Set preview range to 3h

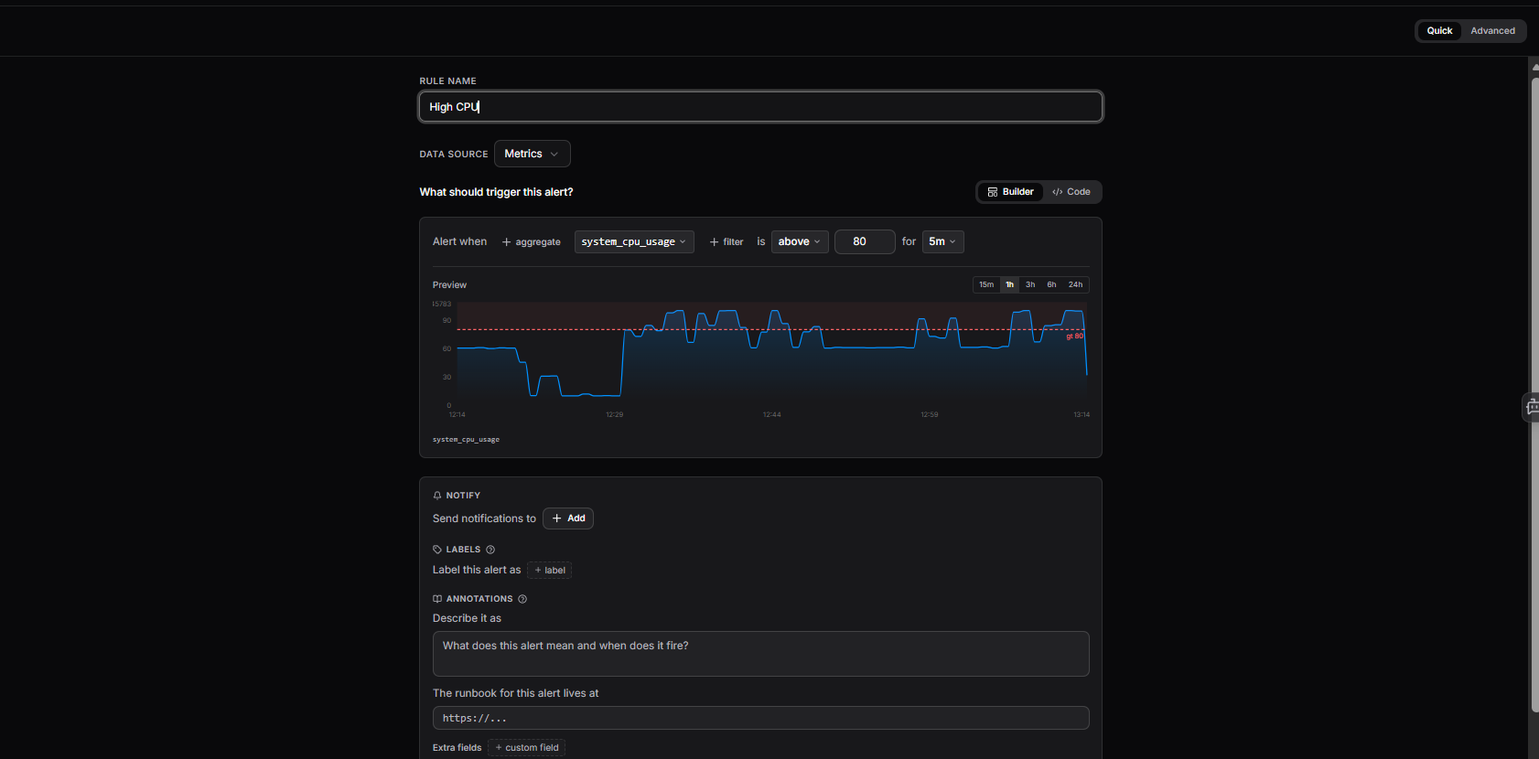pyautogui.click(x=1030, y=284)
